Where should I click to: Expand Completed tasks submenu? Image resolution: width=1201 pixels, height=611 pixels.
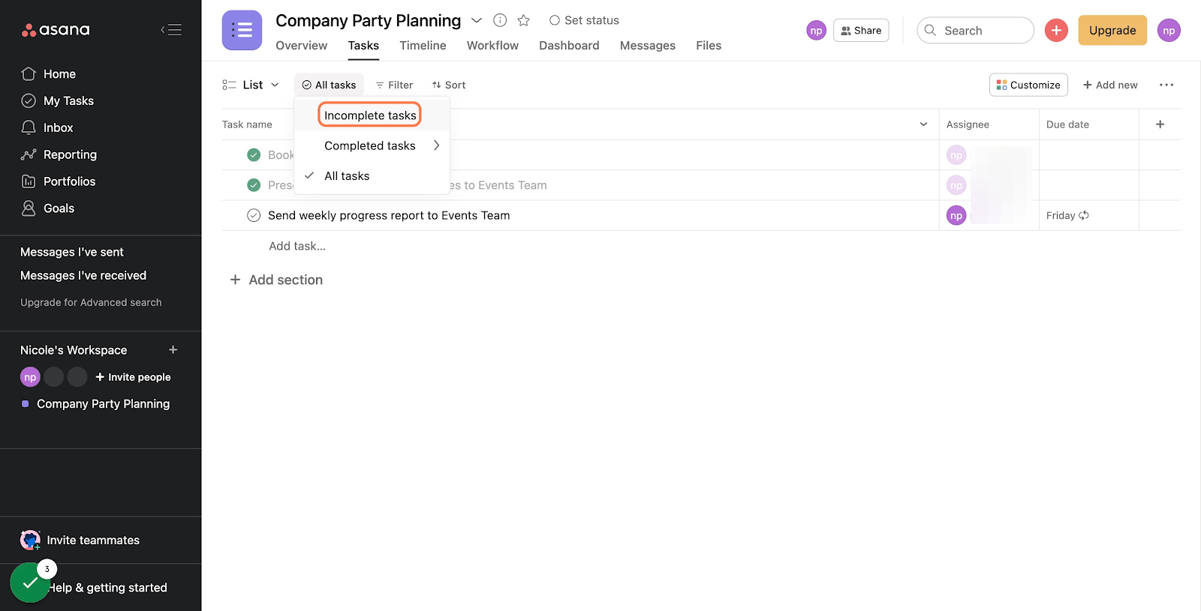[372, 145]
